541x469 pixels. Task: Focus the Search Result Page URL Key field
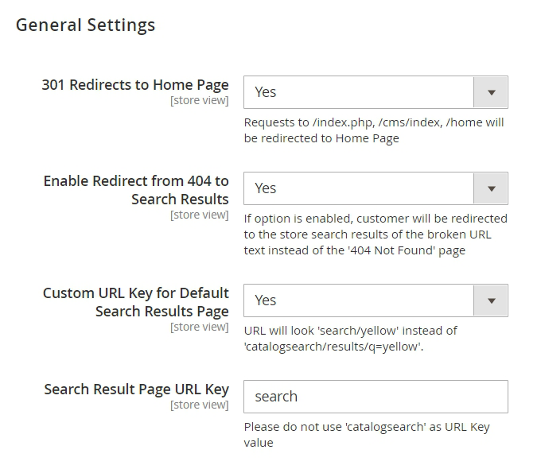[x=376, y=397]
